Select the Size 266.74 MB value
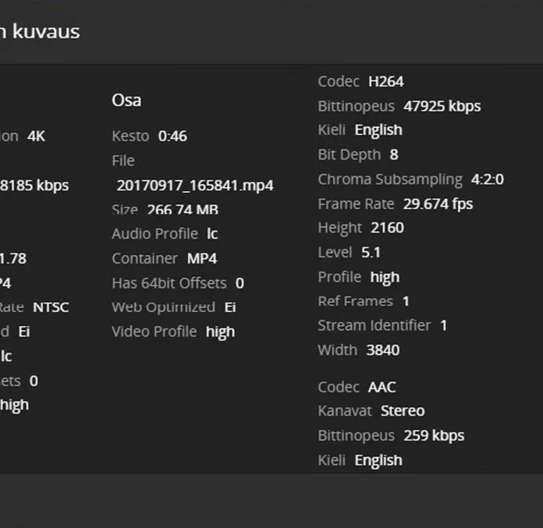Image resolution: width=543 pixels, height=528 pixels. [x=182, y=211]
